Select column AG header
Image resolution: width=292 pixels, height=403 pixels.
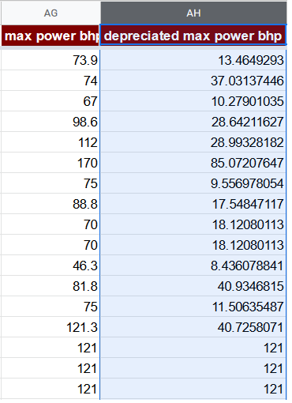coord(51,13)
